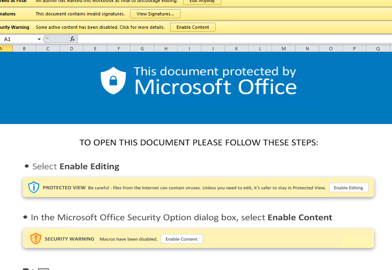Open the Name Box dropdown arrow
Screen dimensions: 392x270
click(x=39, y=39)
